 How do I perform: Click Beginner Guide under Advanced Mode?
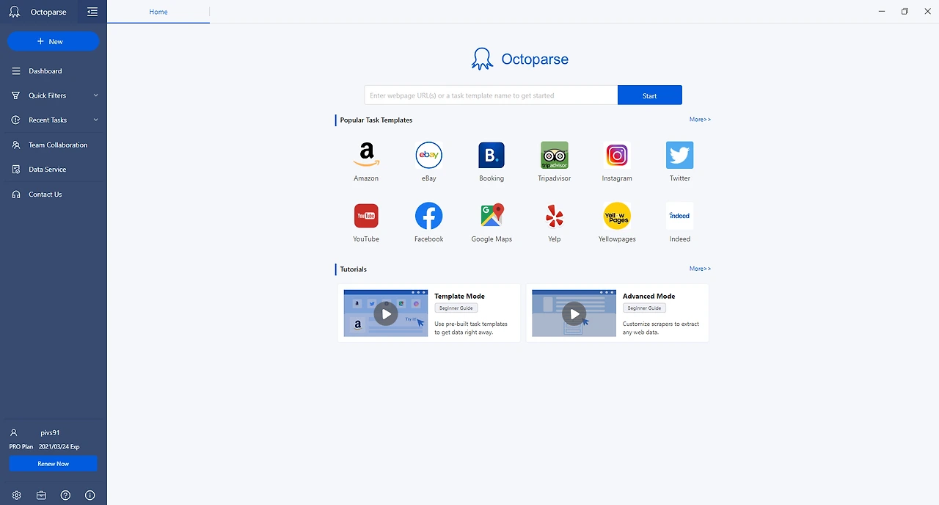pos(644,308)
